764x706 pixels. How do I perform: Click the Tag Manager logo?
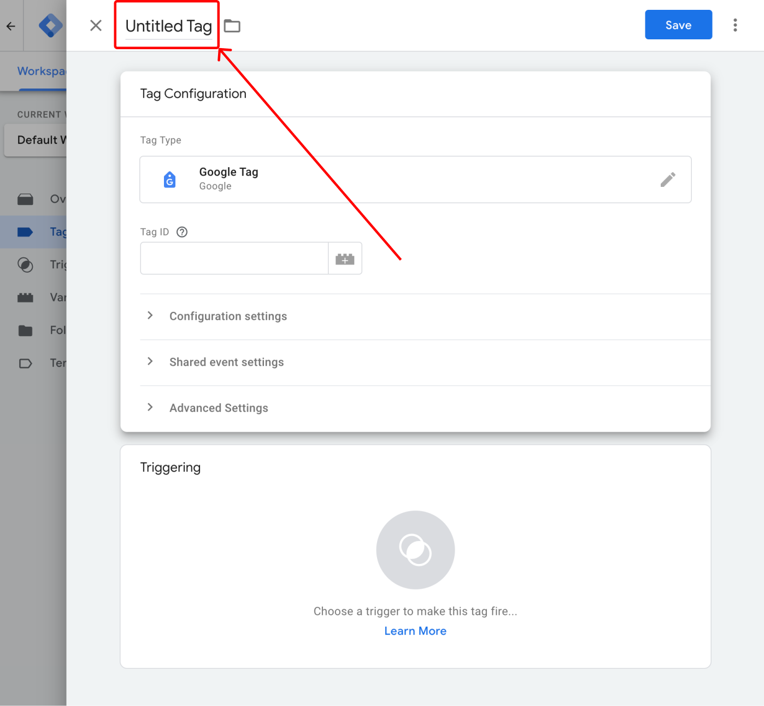click(50, 26)
